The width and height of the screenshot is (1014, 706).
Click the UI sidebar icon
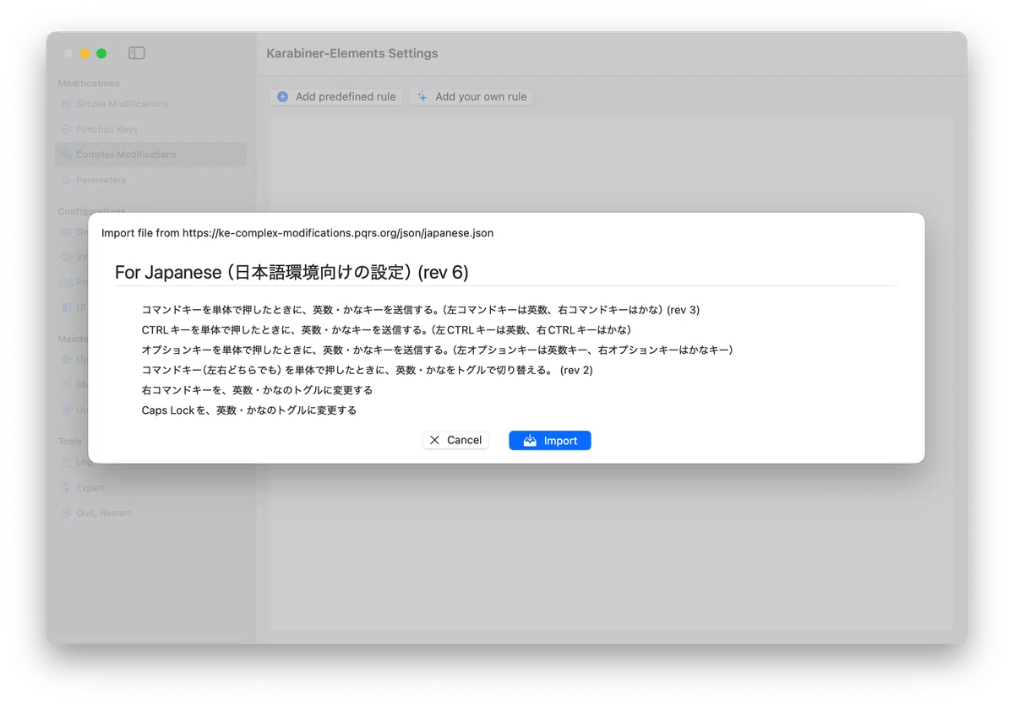66,307
